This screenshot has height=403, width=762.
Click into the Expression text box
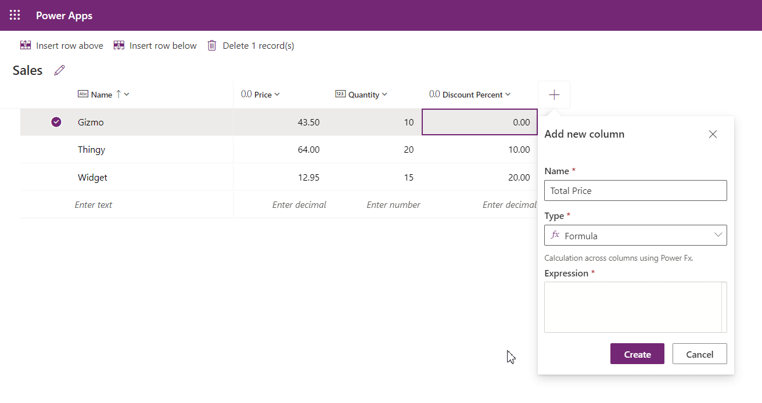[x=632, y=307]
